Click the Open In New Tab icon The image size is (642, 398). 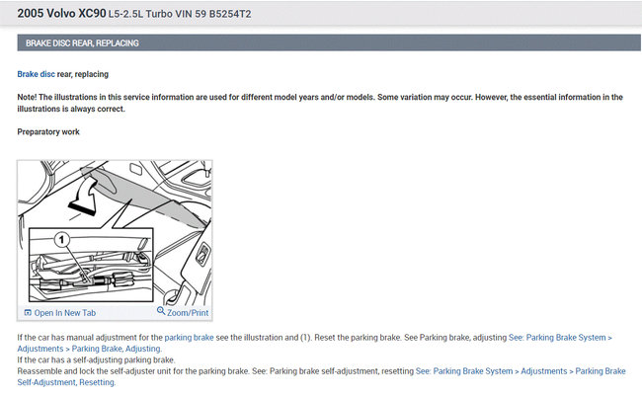click(28, 312)
